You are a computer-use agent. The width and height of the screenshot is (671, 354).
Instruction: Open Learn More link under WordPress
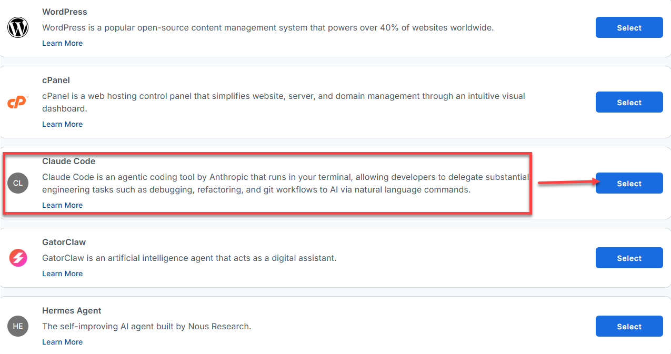(62, 43)
